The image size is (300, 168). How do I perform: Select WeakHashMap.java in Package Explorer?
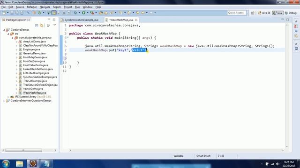pos(34,93)
